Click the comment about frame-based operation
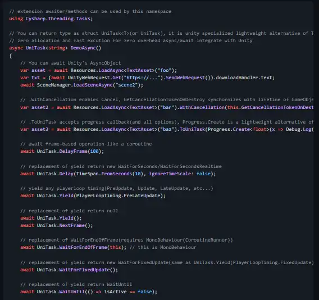This screenshot has height=300, width=319. point(86,144)
